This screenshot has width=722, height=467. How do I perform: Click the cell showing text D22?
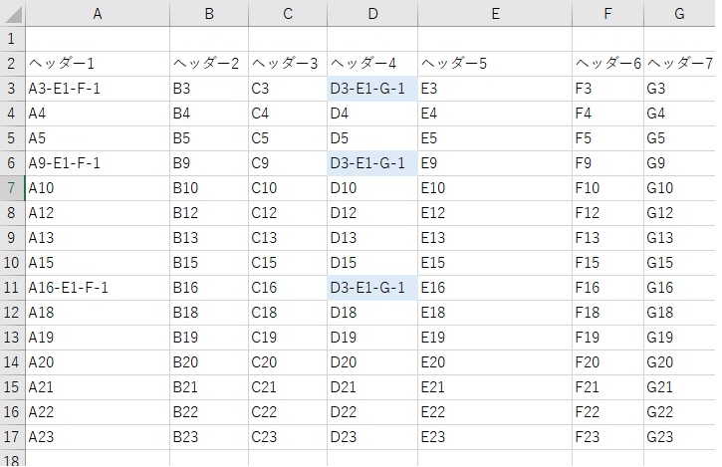point(371,412)
